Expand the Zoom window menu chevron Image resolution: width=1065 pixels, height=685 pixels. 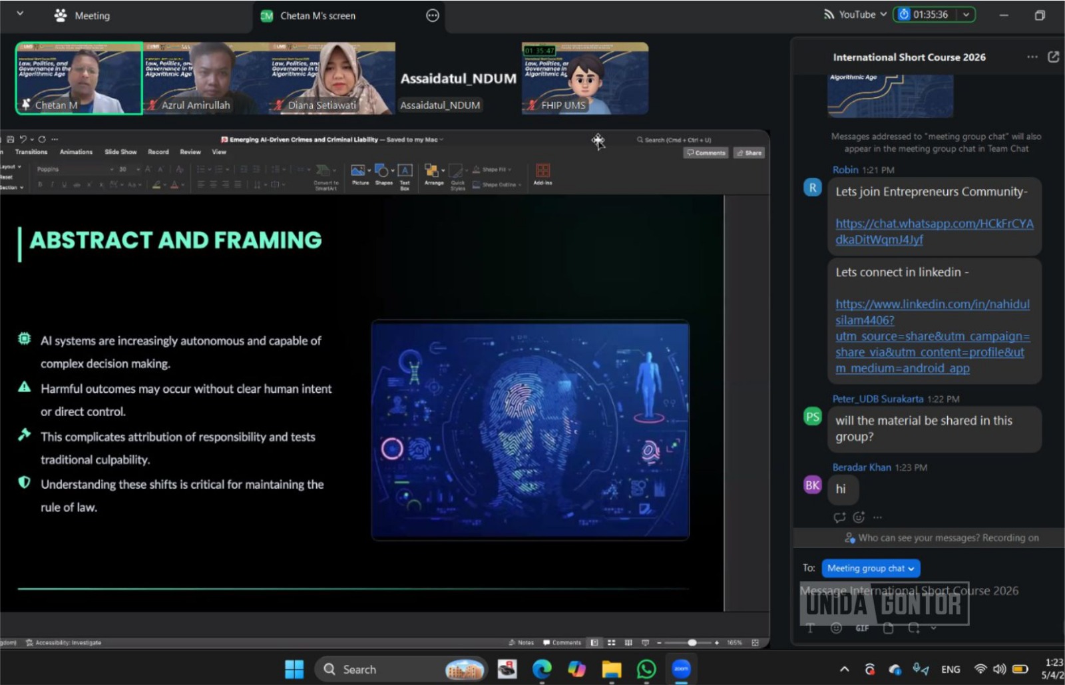20,13
